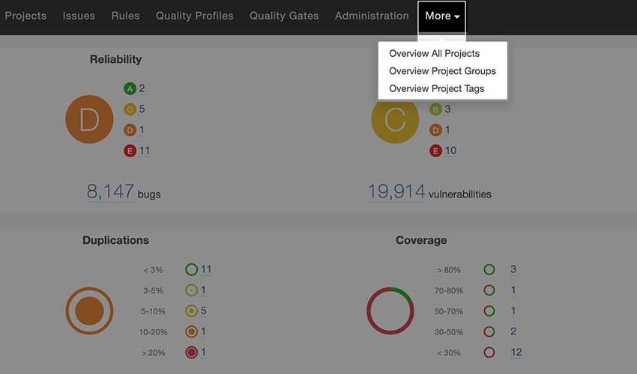Image resolution: width=637 pixels, height=374 pixels.
Task: Click the Coverage ring chart
Action: click(x=390, y=310)
